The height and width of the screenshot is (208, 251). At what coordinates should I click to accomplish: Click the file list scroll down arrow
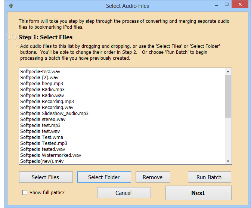228,161
